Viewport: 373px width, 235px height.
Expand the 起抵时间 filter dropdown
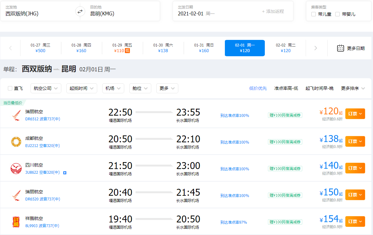pyautogui.click(x=81, y=88)
